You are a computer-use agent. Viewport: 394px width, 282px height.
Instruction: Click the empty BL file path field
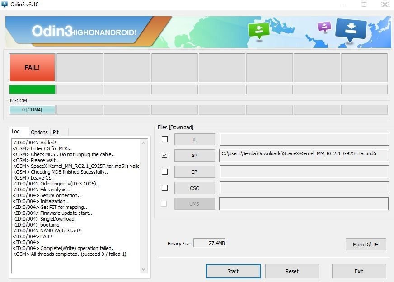click(x=305, y=139)
